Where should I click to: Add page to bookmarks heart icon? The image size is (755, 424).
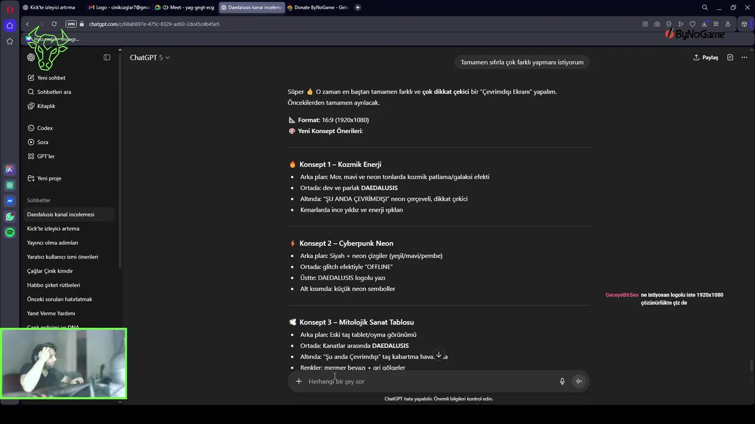pyautogui.click(x=692, y=24)
